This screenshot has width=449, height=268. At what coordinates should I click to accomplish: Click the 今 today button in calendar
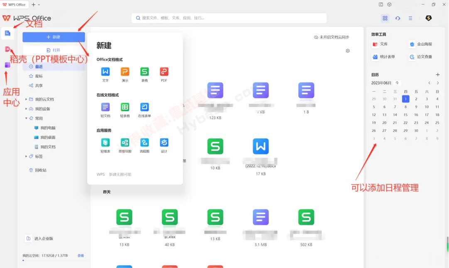(x=397, y=83)
